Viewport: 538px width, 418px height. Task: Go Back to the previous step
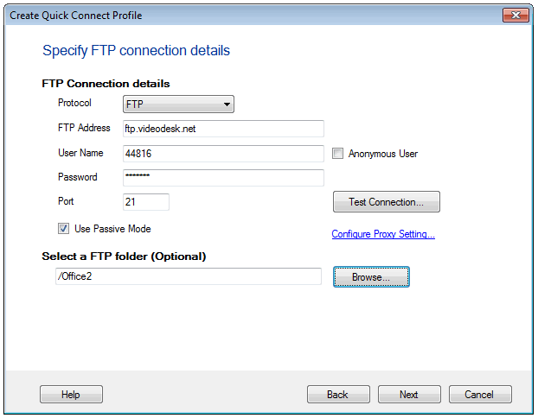pyautogui.click(x=338, y=394)
